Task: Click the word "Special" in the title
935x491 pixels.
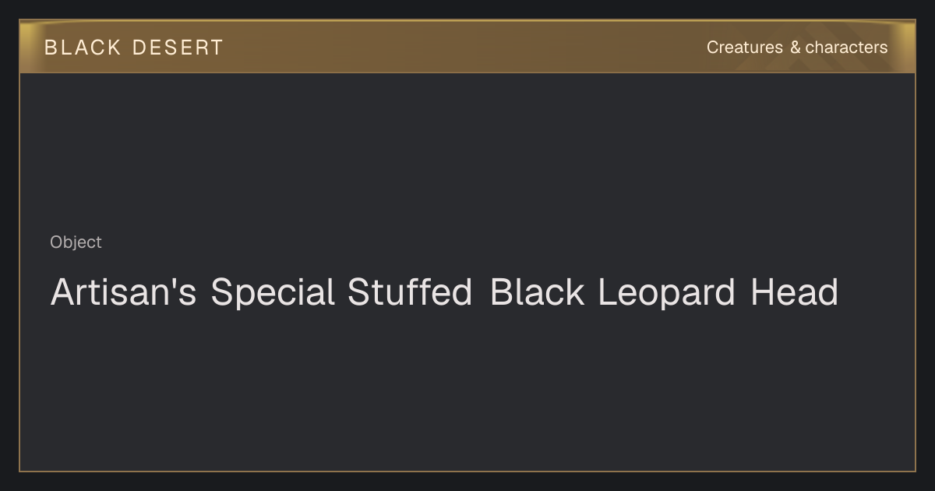Action: tap(273, 293)
